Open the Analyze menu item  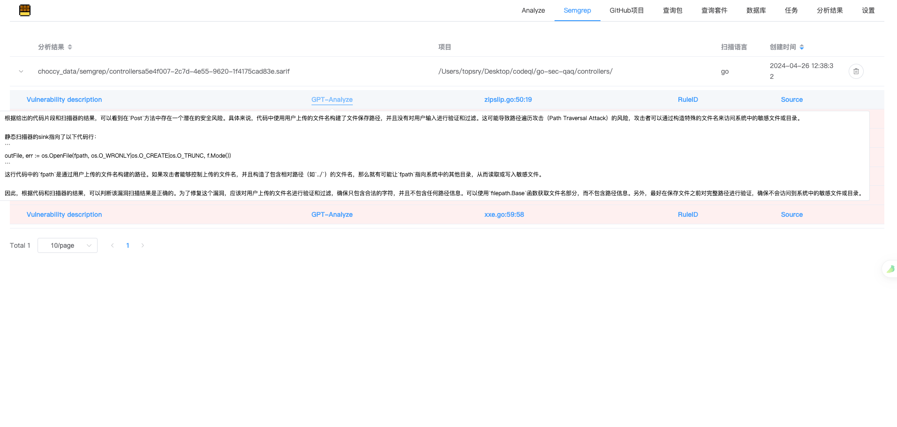[533, 10]
